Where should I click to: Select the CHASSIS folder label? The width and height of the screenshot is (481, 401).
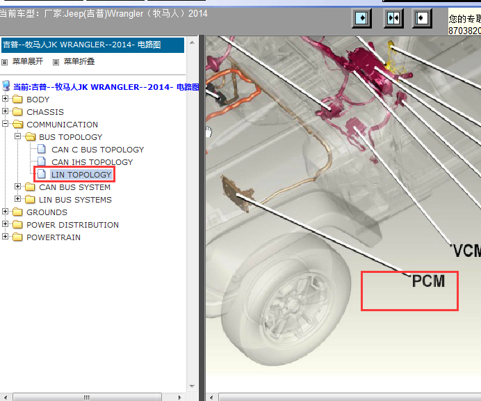tap(45, 112)
